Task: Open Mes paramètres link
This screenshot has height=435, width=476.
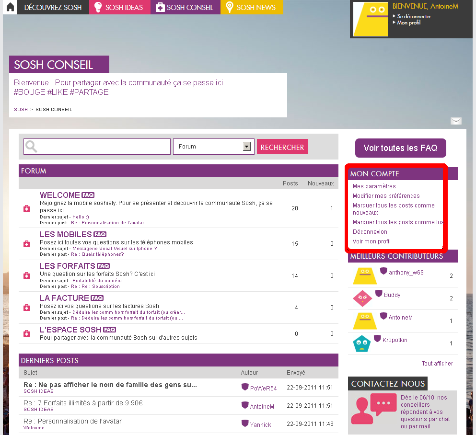Action: 374,186
